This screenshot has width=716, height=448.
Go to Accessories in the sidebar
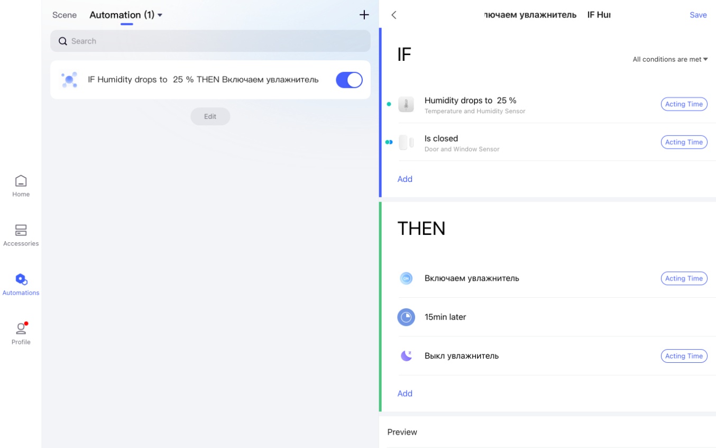click(21, 235)
